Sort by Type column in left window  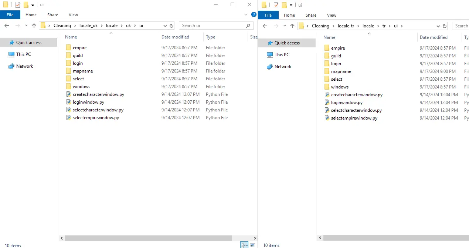pos(211,37)
